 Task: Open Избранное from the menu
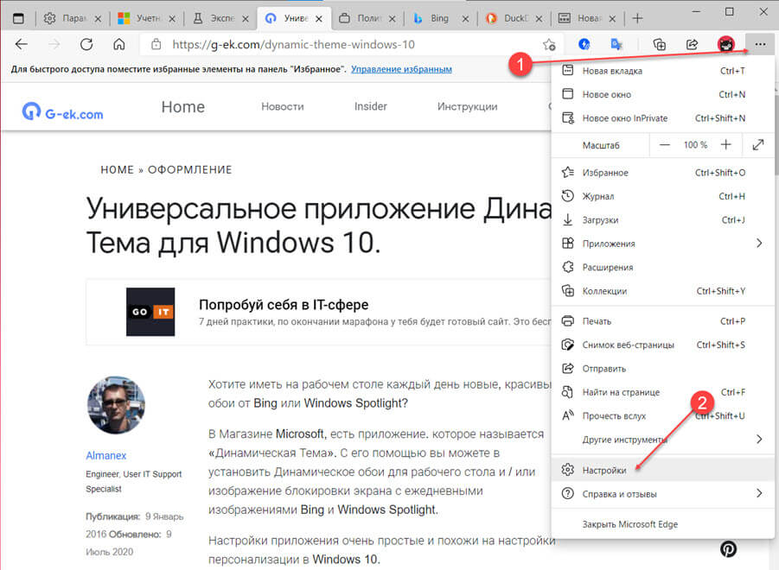663,173
